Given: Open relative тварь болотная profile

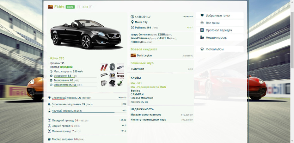Looking at the screenshot, I should click(140, 35).
